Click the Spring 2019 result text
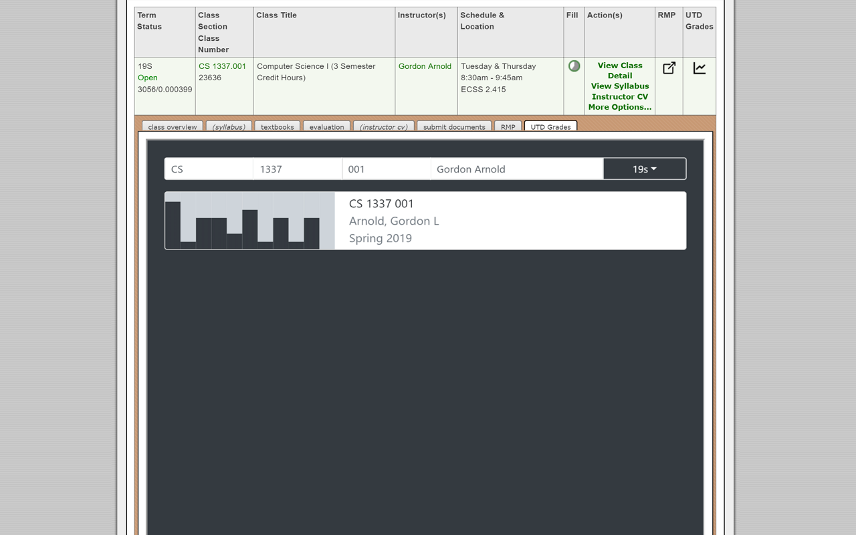Image resolution: width=856 pixels, height=535 pixels. (x=381, y=238)
